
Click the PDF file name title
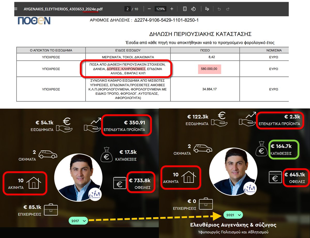[x=63, y=9]
